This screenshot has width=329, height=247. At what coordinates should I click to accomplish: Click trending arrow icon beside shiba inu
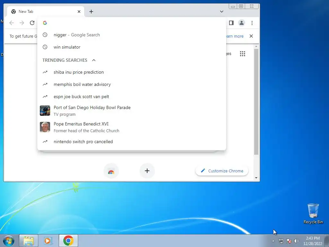coord(45,72)
